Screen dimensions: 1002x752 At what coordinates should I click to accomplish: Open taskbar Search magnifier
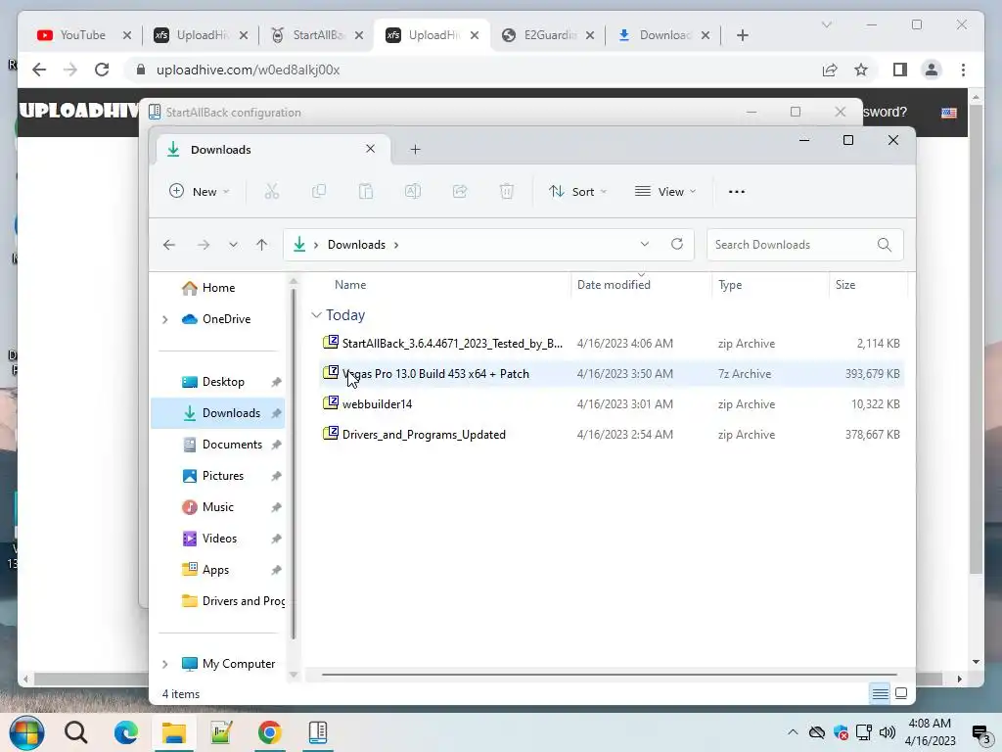tap(76, 732)
